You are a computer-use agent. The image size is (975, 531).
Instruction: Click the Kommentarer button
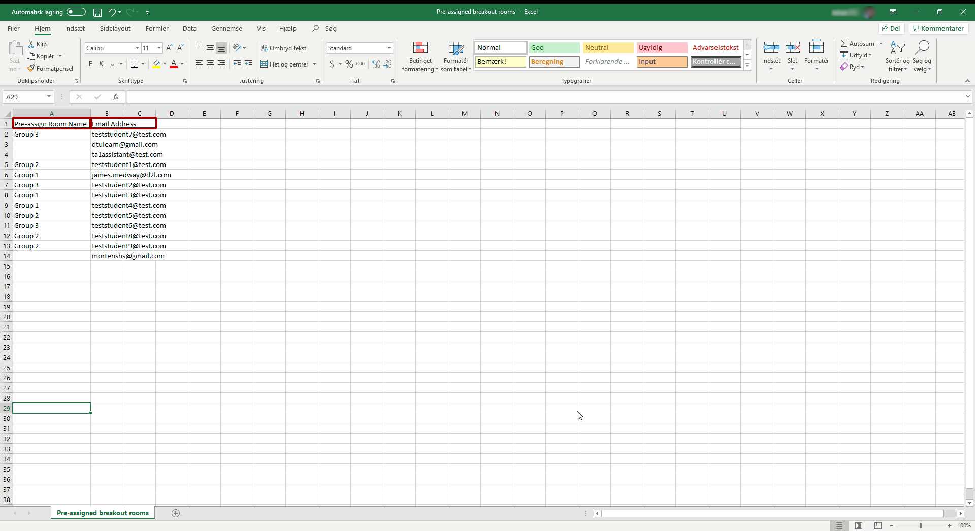coord(937,28)
